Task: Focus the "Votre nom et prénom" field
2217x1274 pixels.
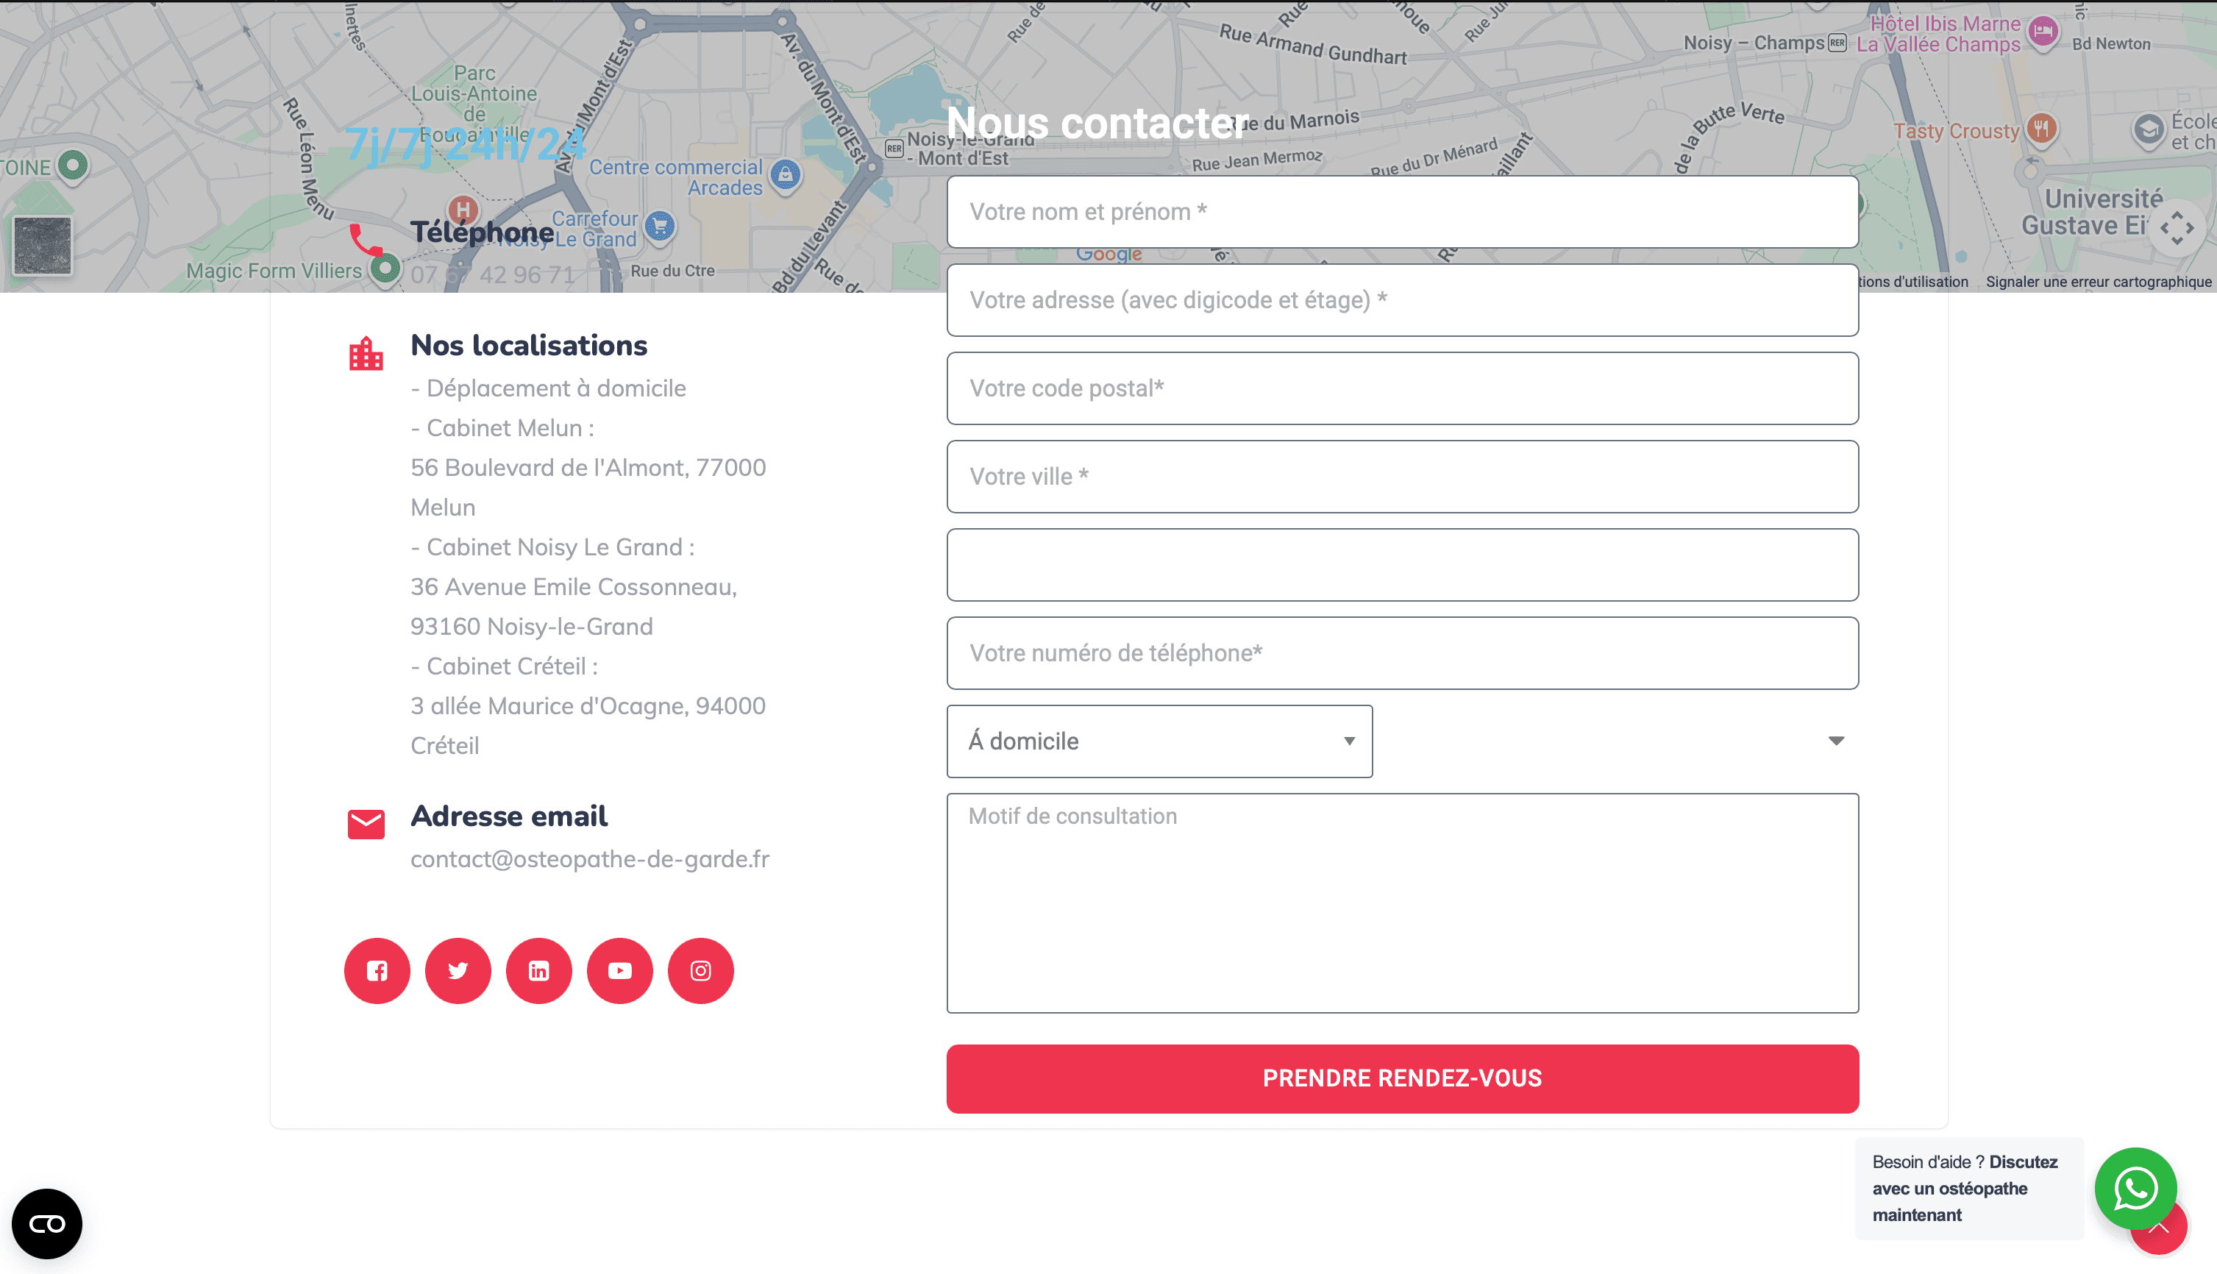Action: point(1401,212)
